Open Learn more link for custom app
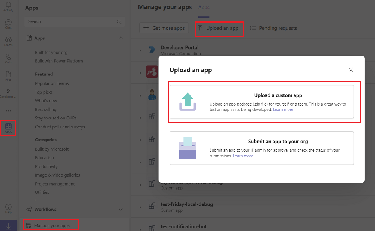The image size is (375, 231). [283, 110]
